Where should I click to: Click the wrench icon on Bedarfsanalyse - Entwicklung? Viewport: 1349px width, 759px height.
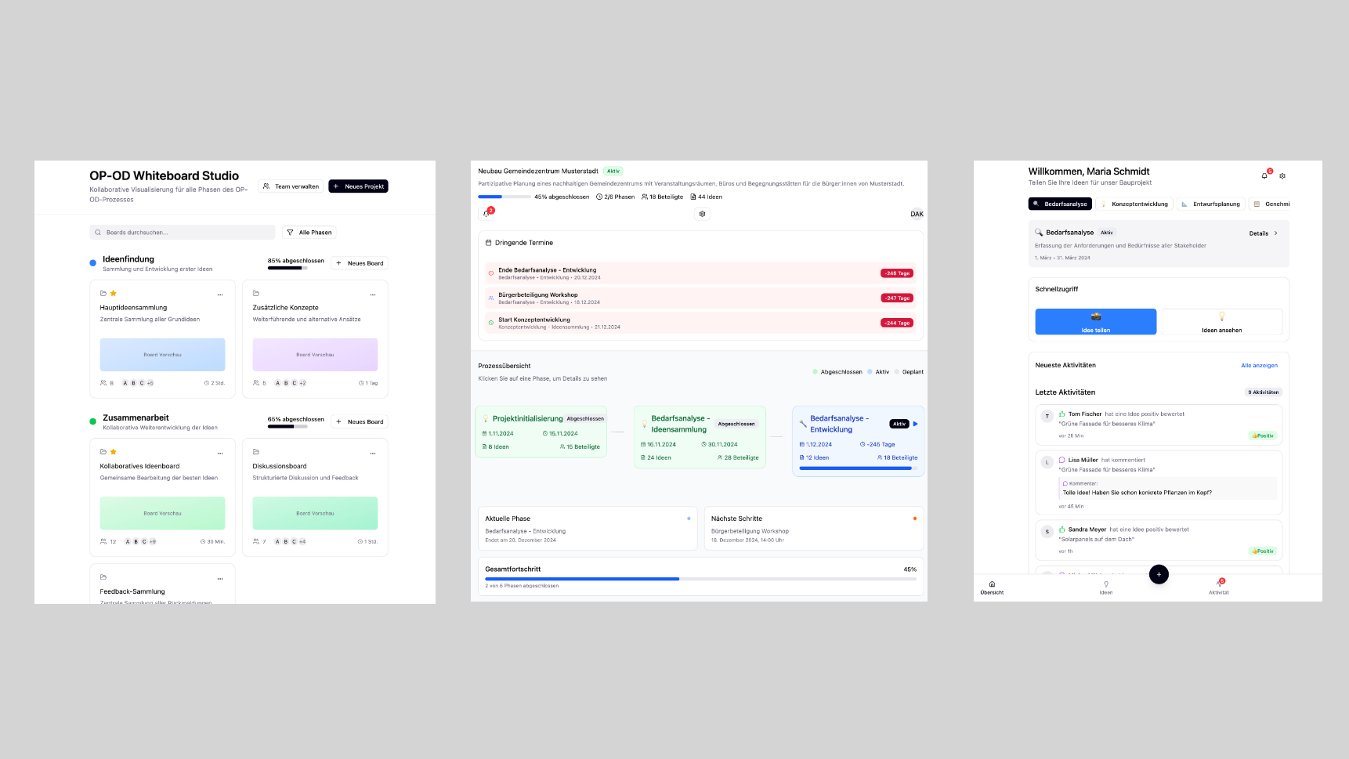click(803, 424)
